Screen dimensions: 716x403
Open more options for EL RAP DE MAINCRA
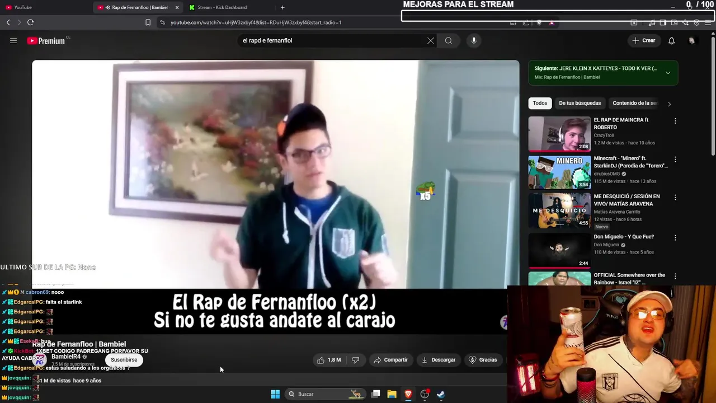click(675, 120)
